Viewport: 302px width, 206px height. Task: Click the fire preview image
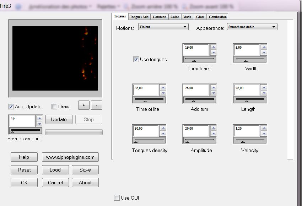pyautogui.click(x=55, y=58)
